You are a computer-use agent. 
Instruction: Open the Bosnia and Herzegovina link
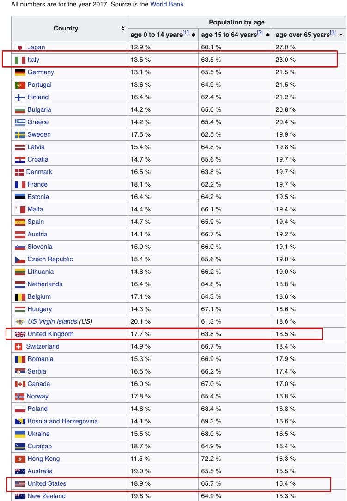tap(62, 422)
